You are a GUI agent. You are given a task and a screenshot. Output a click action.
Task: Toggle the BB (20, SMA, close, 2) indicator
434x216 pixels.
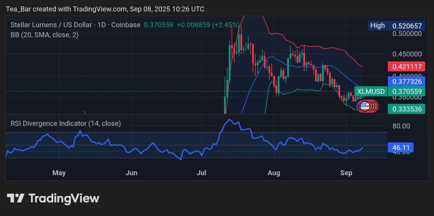(x=44, y=35)
